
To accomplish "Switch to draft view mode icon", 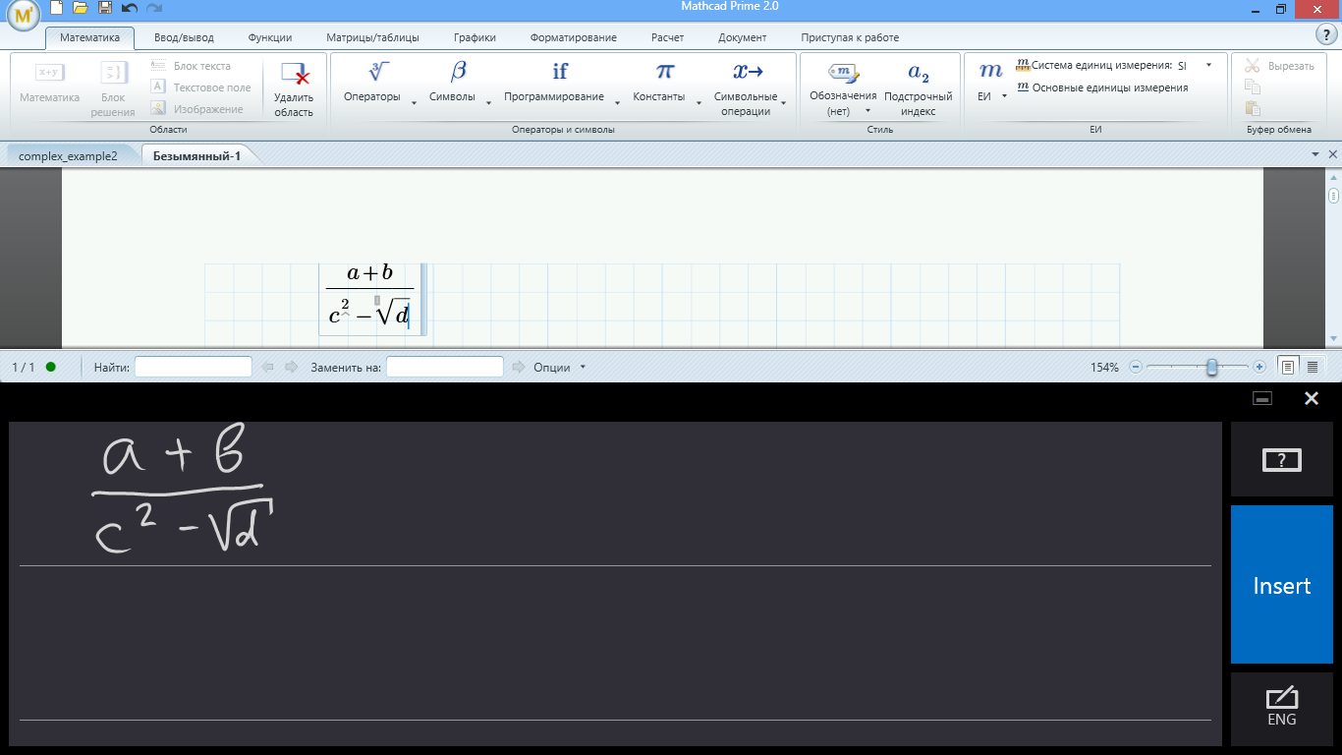I will [1312, 367].
